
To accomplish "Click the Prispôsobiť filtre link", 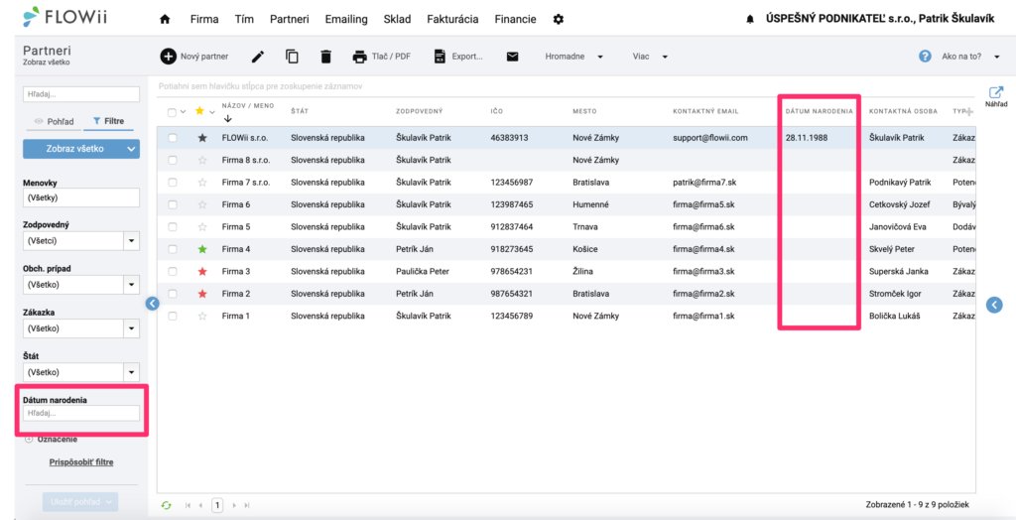I will coord(81,463).
